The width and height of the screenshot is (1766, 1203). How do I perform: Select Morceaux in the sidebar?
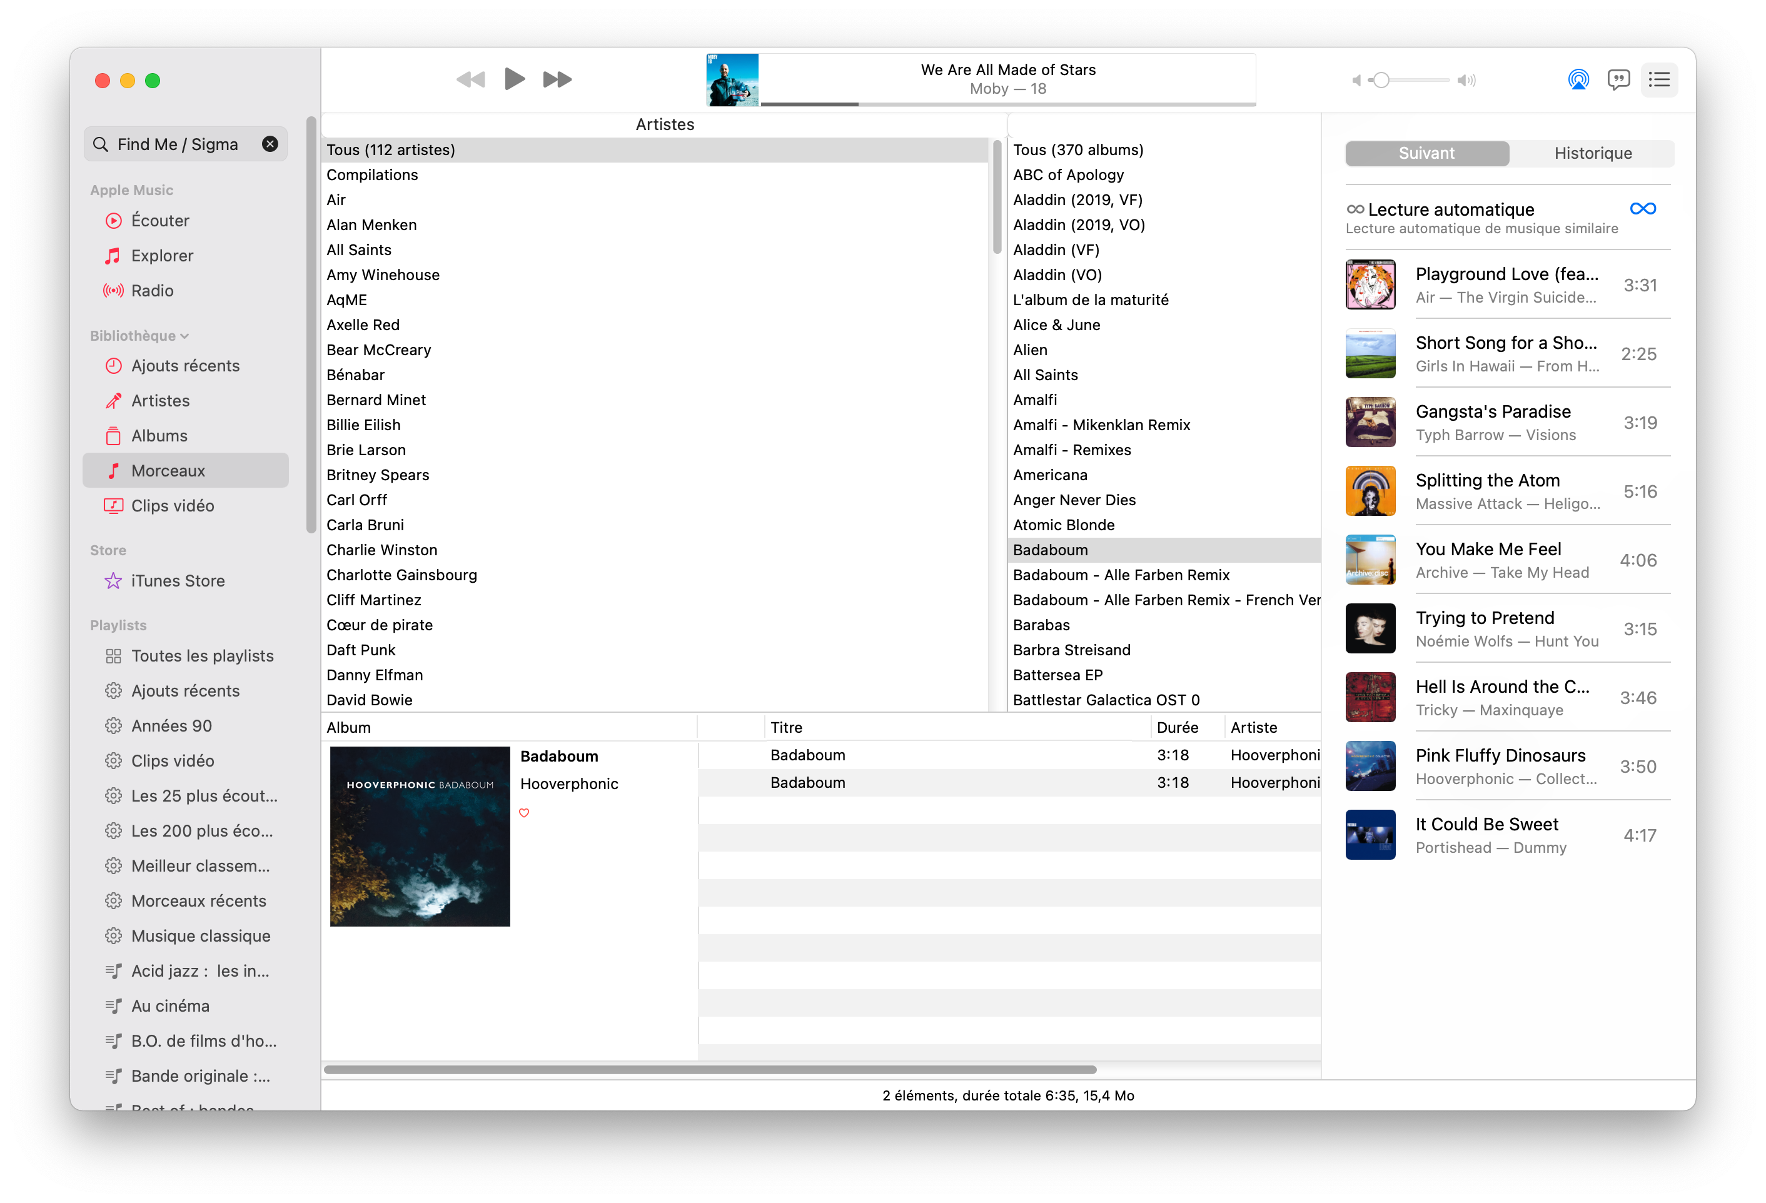[184, 470]
